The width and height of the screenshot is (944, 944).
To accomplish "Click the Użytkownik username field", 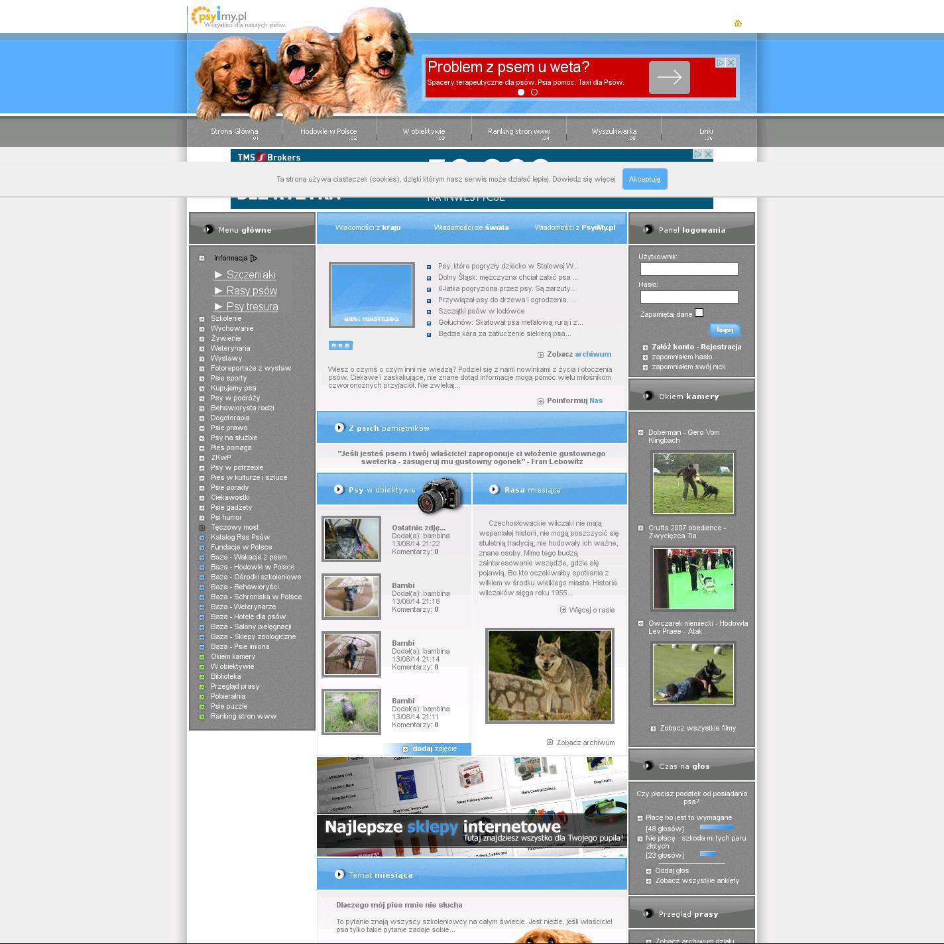I will point(689,269).
